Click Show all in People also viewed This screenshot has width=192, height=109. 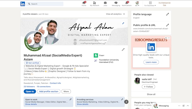pos(151,94)
